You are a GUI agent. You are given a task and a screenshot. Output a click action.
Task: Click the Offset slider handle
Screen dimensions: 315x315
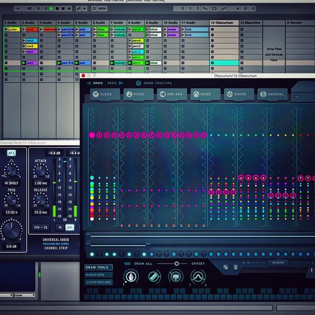[176, 264]
